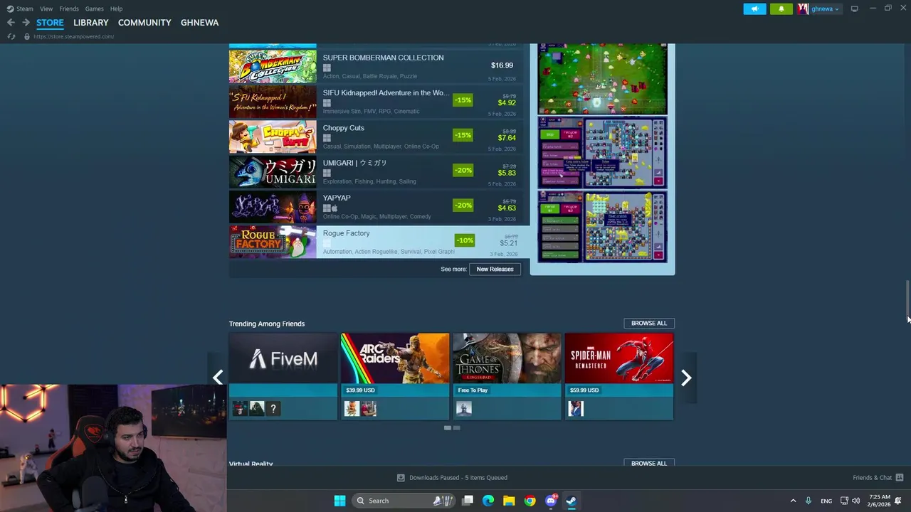Viewport: 911px width, 512px height.
Task: Click the friend avatar under Spider-Man Remastered
Action: 576,408
